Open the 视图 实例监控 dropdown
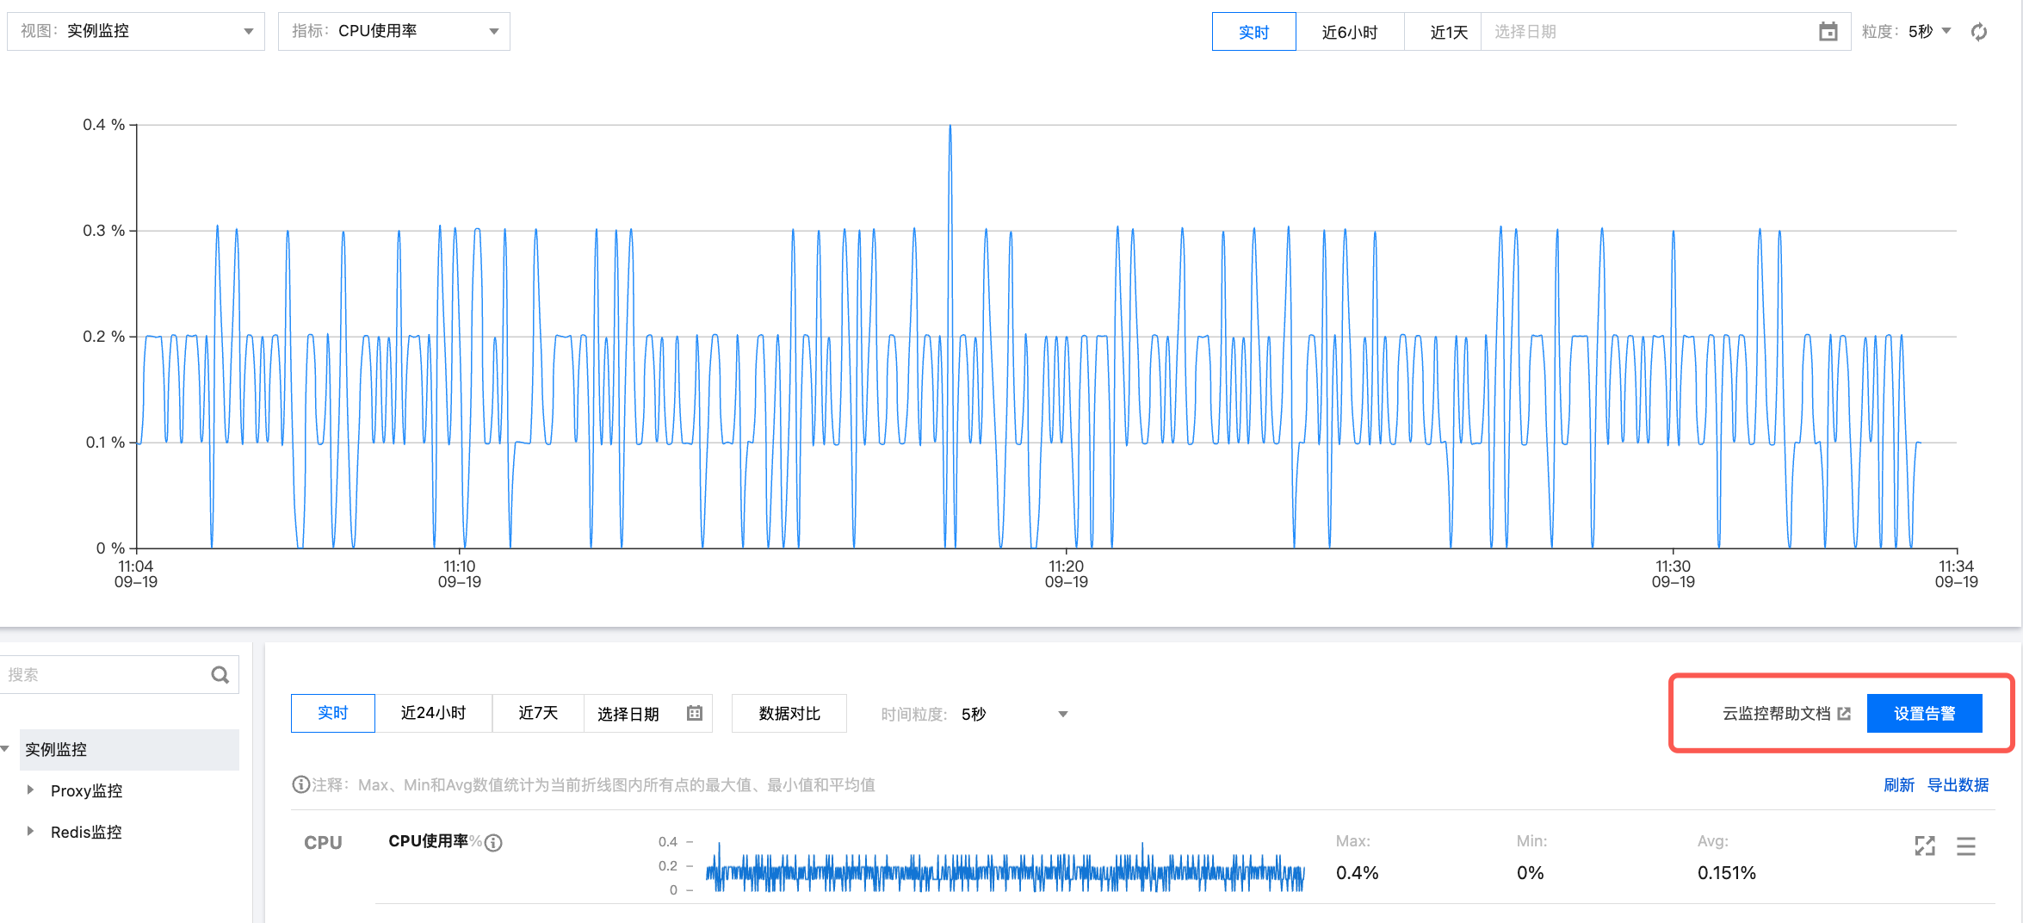Screen dimensions: 2023x923 (136, 31)
